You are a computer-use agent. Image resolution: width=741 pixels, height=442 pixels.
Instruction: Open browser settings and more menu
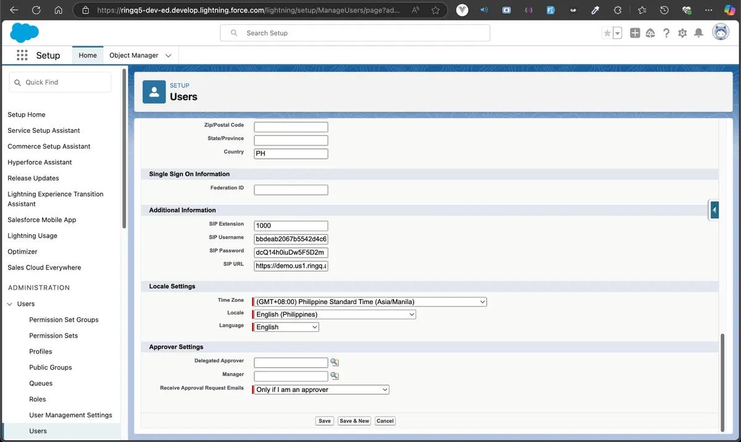(708, 11)
